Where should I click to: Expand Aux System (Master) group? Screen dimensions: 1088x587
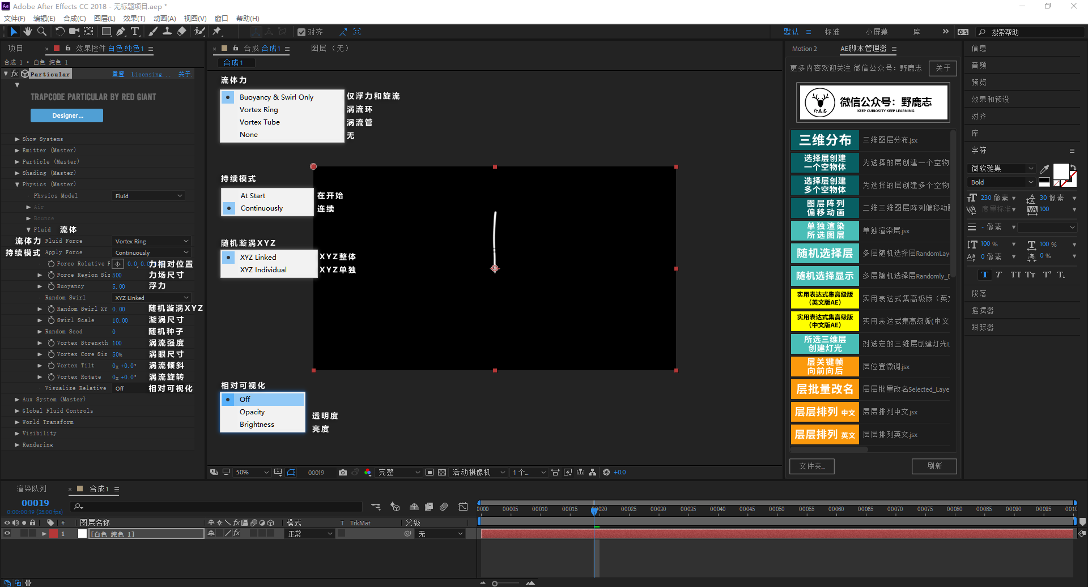point(17,400)
